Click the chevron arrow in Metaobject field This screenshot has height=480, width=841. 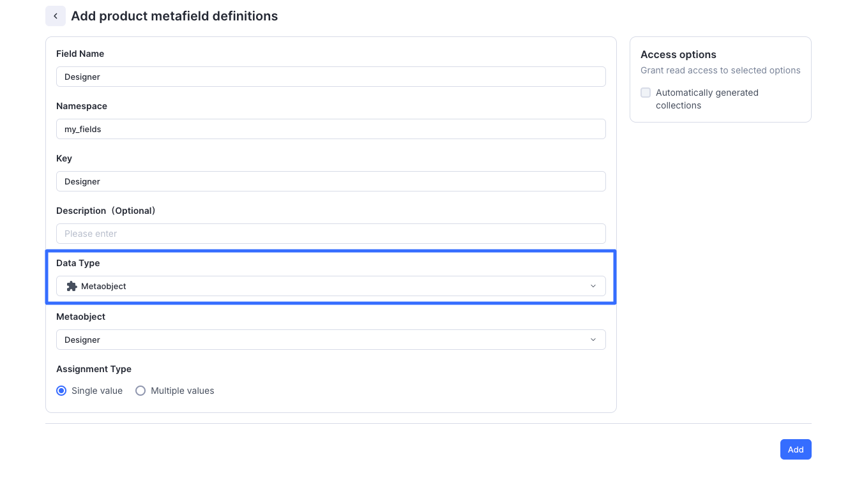[593, 340]
